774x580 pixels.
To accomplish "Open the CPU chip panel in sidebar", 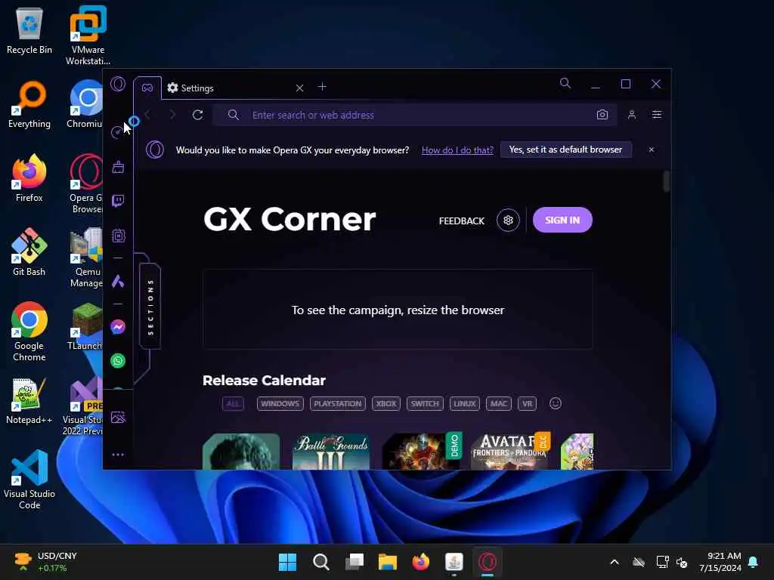I will pos(118,236).
